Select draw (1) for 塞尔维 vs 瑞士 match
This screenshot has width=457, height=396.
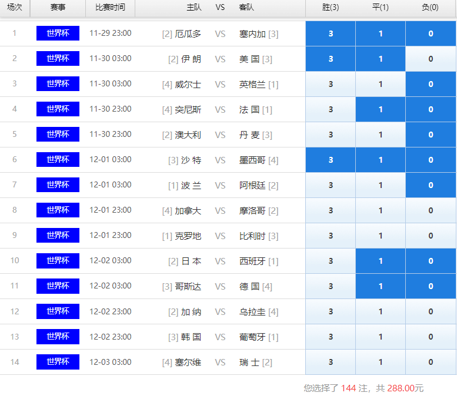click(x=381, y=363)
